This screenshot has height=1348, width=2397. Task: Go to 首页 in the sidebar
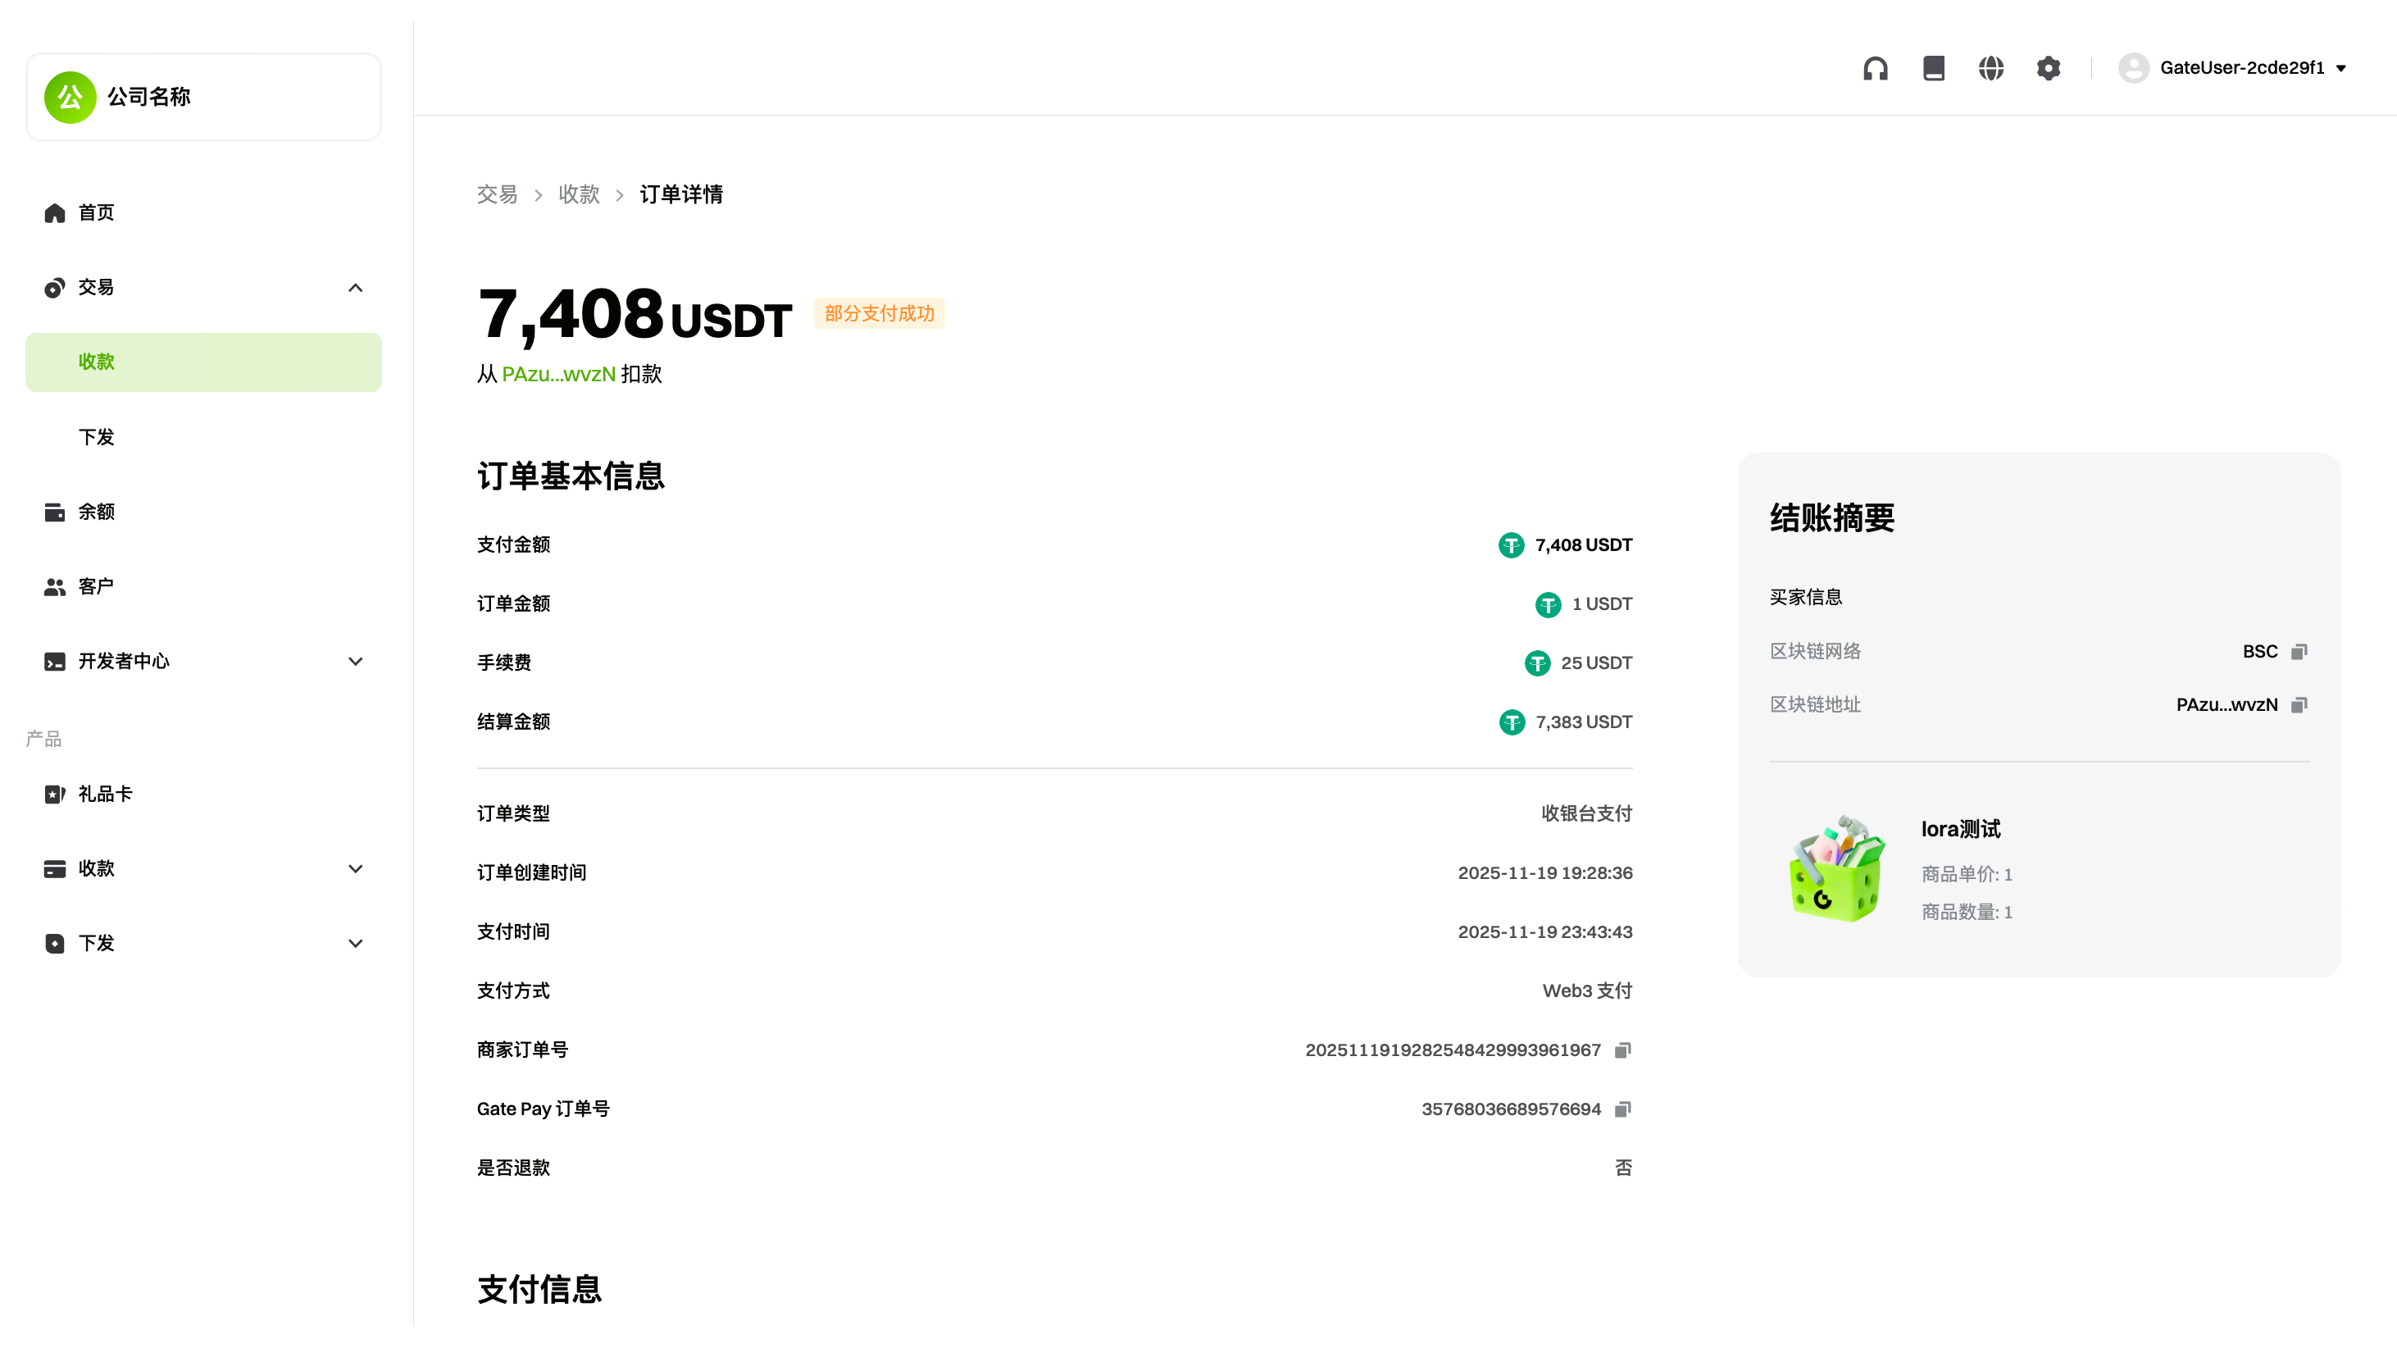tap(96, 213)
